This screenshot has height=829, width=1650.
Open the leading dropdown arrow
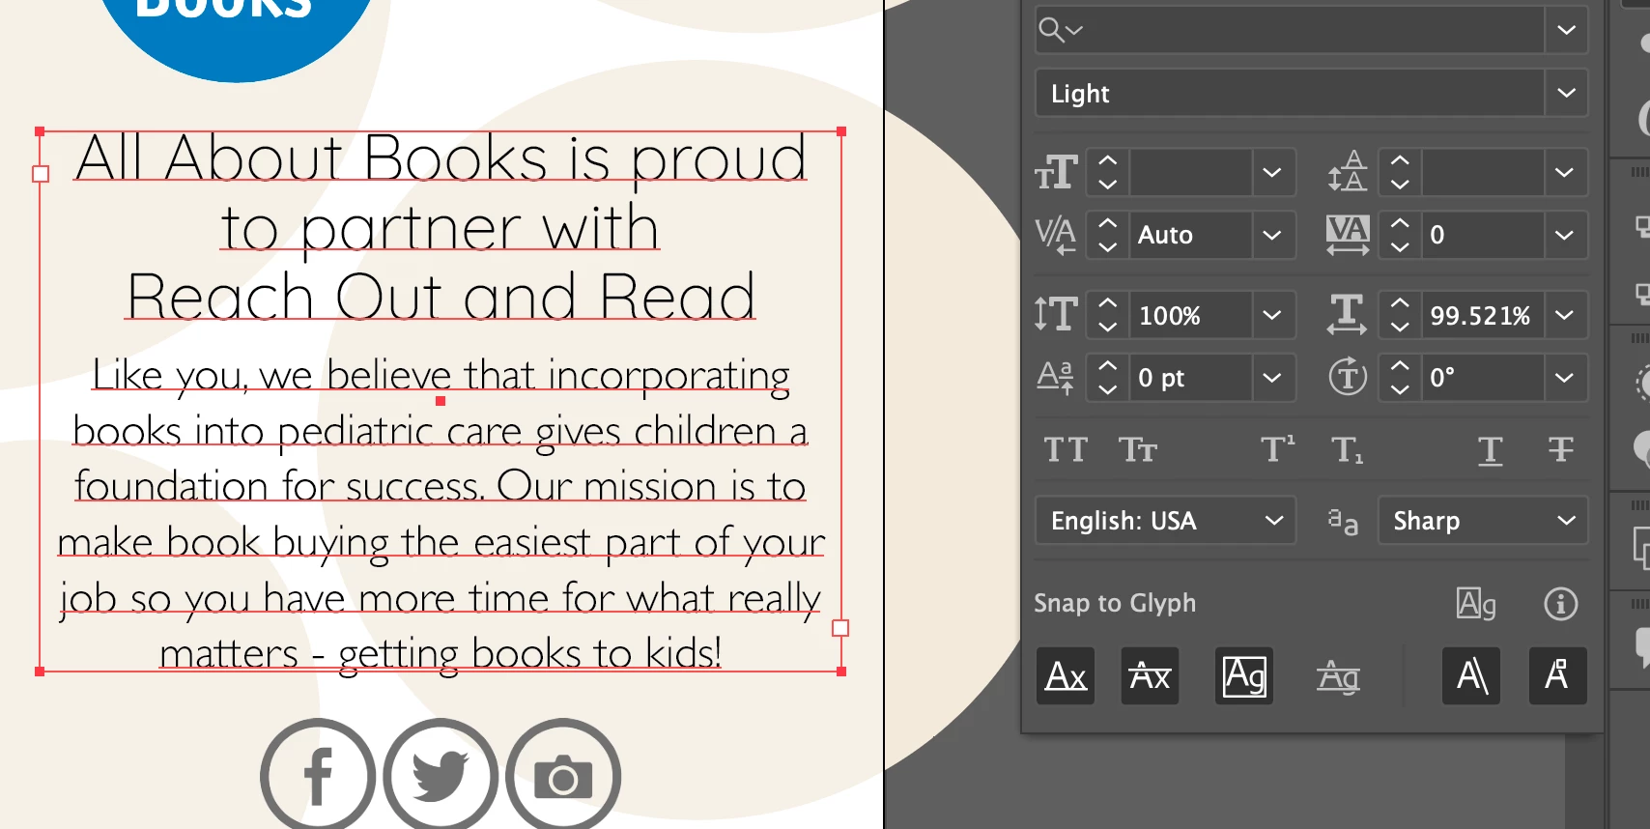pyautogui.click(x=1564, y=173)
